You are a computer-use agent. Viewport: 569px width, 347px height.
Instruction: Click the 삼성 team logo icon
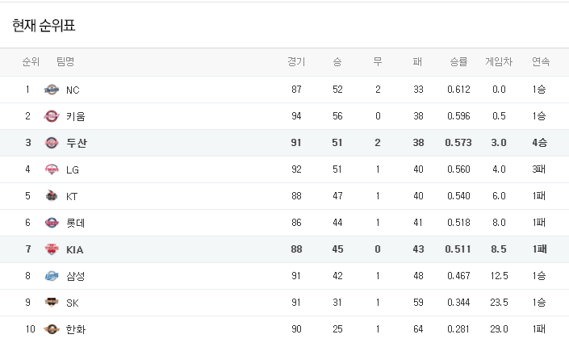52,276
